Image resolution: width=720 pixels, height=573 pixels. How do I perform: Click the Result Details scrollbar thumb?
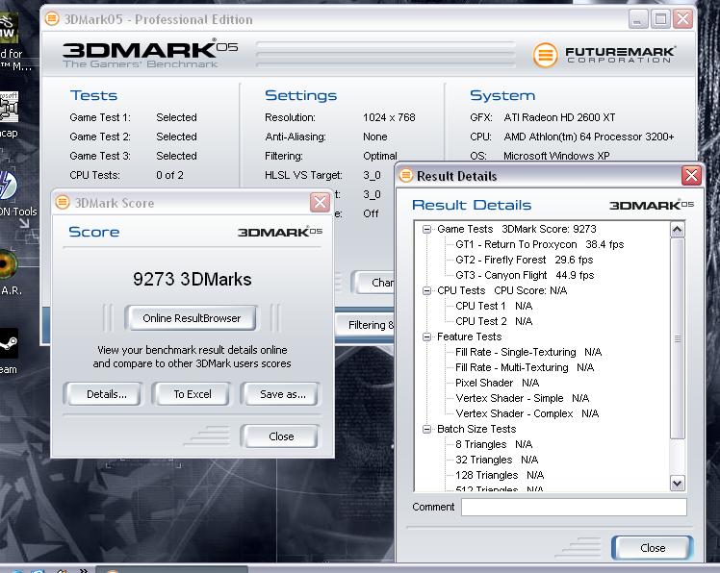point(678,338)
